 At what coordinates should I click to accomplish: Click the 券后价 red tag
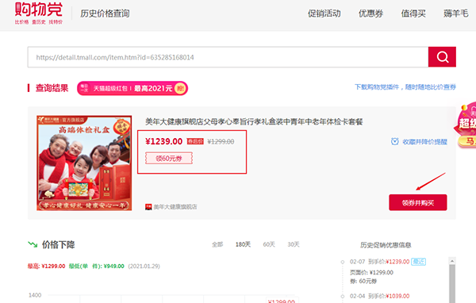click(195, 141)
